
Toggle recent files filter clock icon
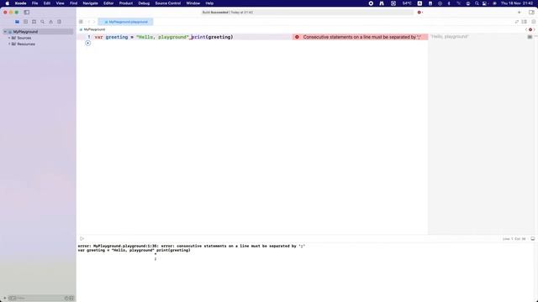click(x=66, y=299)
